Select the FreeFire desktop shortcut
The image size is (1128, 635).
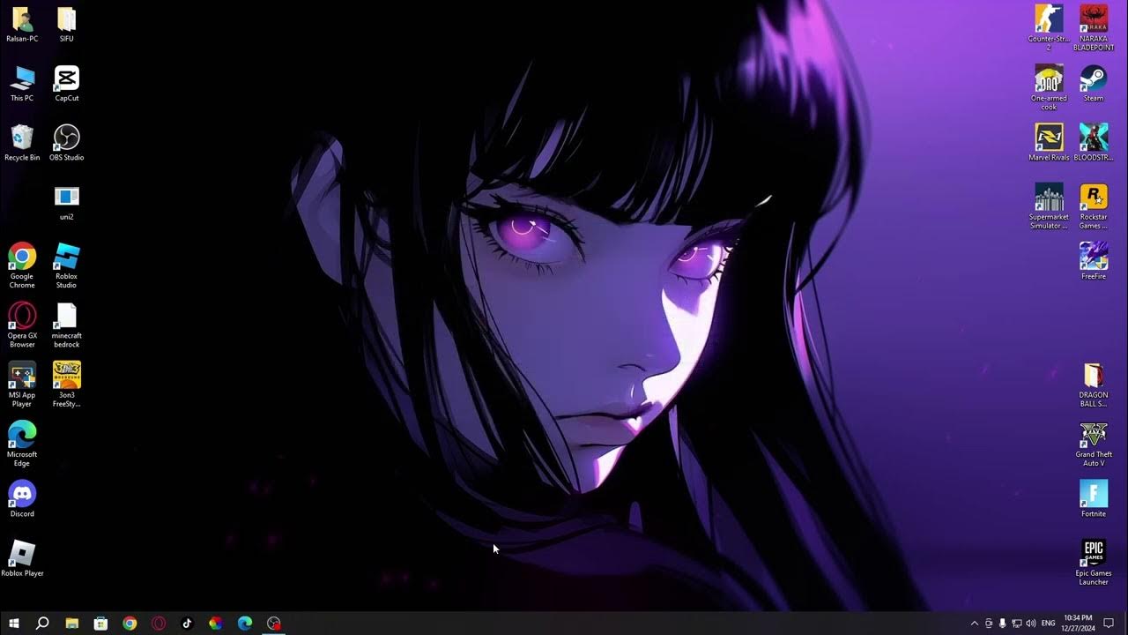(x=1094, y=261)
